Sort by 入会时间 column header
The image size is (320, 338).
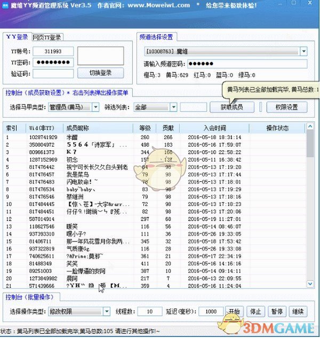[214, 128]
